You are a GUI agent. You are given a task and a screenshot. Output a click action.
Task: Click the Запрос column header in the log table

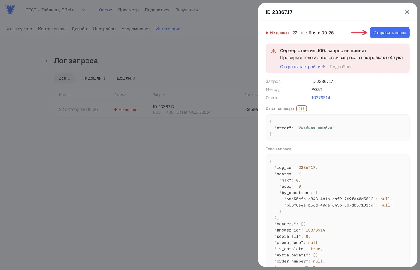point(159,95)
